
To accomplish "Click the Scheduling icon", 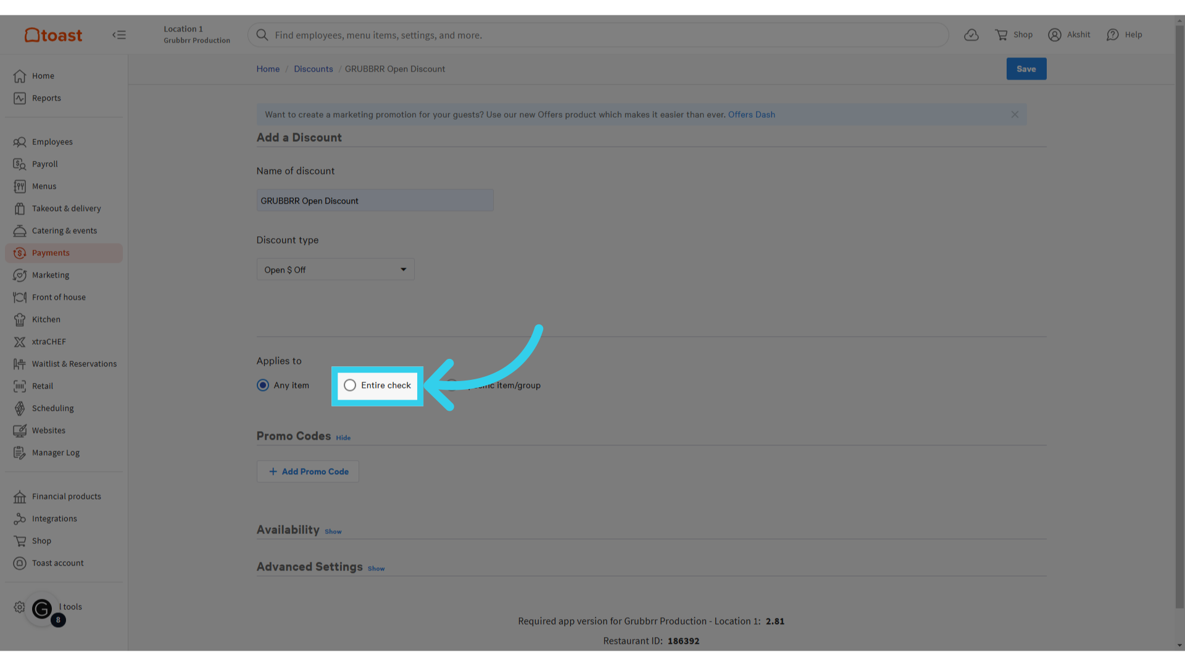I will (x=20, y=408).
